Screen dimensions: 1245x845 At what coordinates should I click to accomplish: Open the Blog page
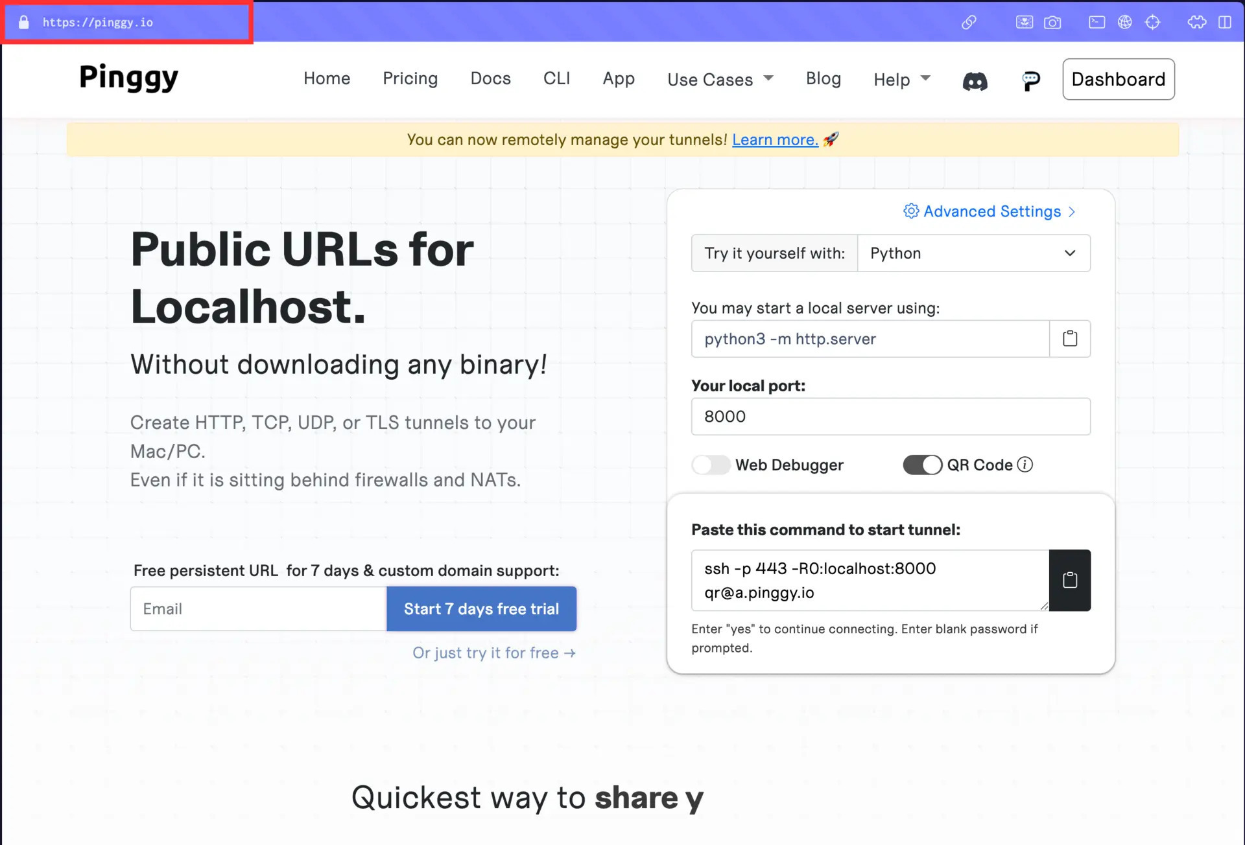(x=823, y=78)
